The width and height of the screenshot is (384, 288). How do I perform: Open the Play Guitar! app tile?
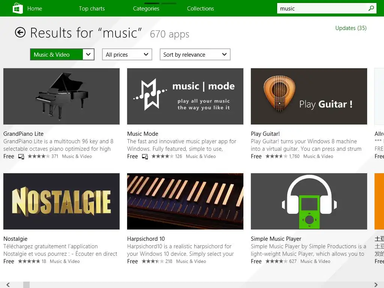(x=309, y=96)
